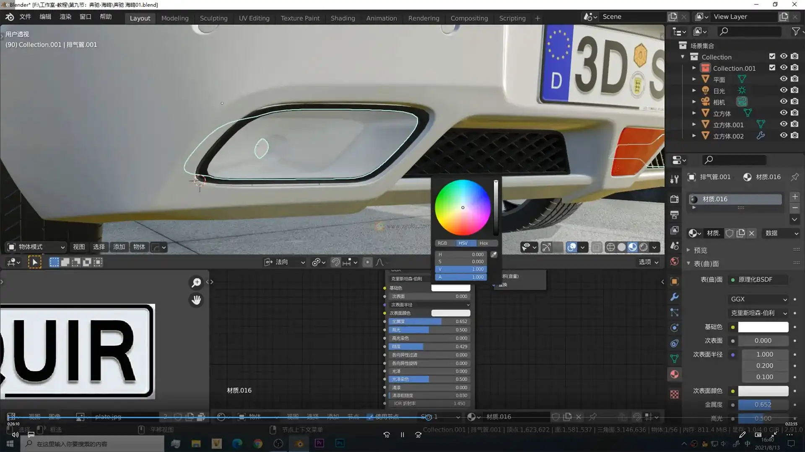
Task: Hide 立方体.001 with its eye icon
Action: (x=783, y=124)
